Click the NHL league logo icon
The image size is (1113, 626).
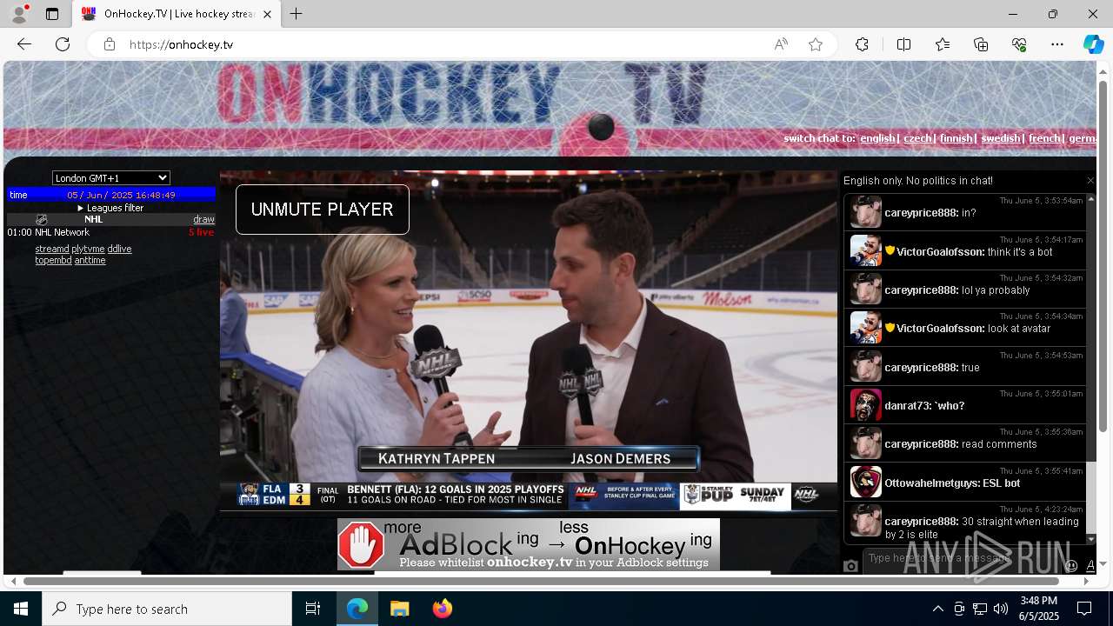41,219
